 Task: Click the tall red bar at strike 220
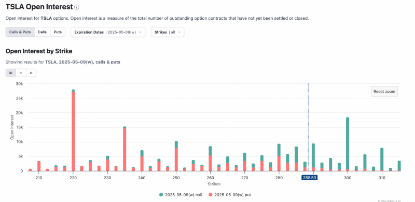(73, 131)
